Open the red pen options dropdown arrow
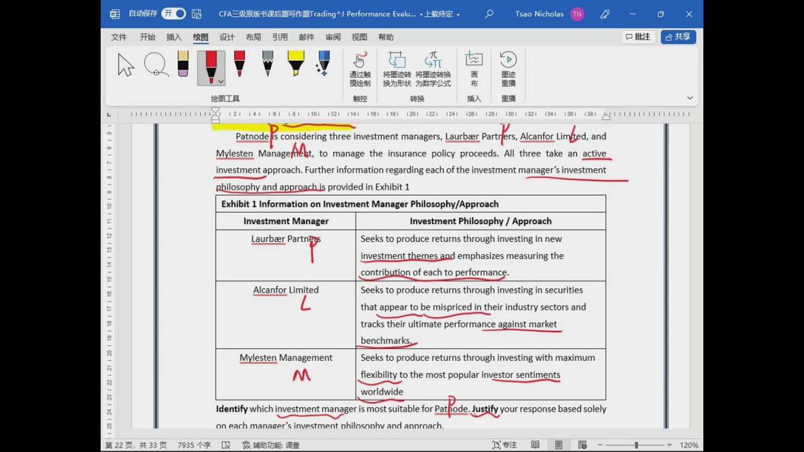804x452 pixels. [221, 81]
